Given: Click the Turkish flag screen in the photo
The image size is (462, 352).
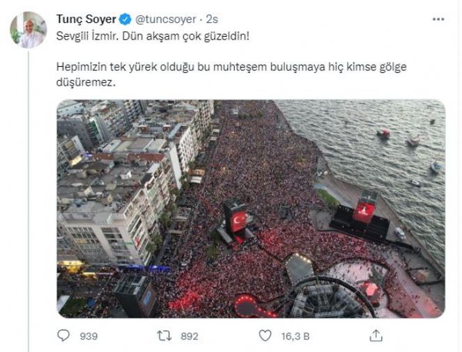Looking at the screenshot, I should (x=238, y=221).
